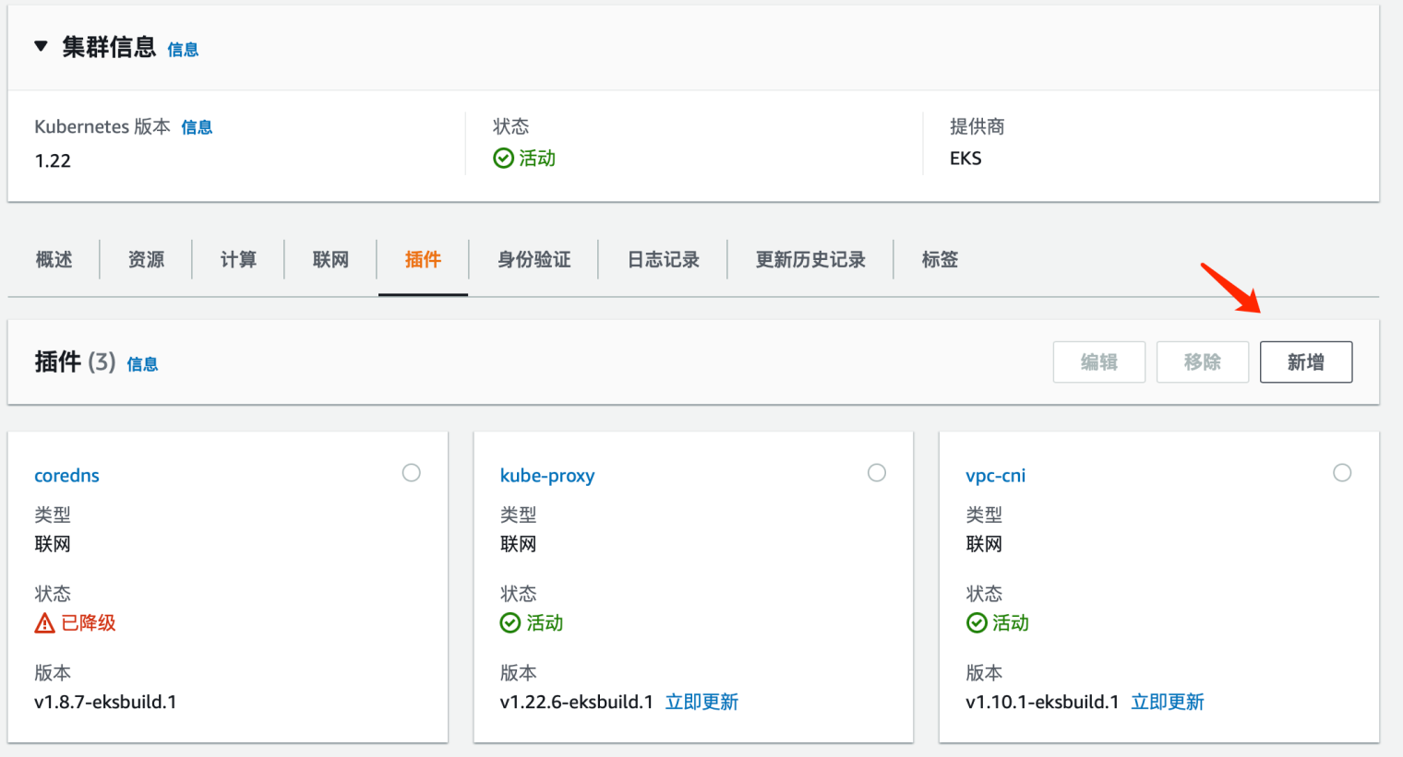This screenshot has width=1403, height=757.
Task: Click the green 活动 cluster status icon
Action: pos(503,159)
